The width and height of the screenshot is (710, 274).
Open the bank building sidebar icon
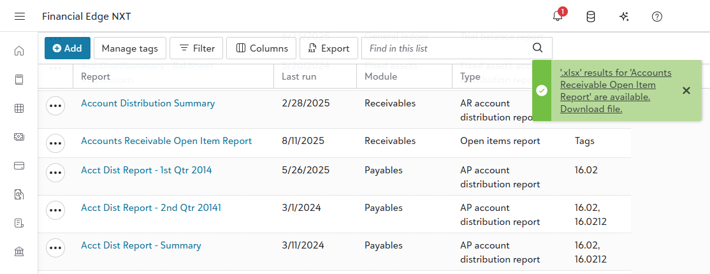(19, 252)
